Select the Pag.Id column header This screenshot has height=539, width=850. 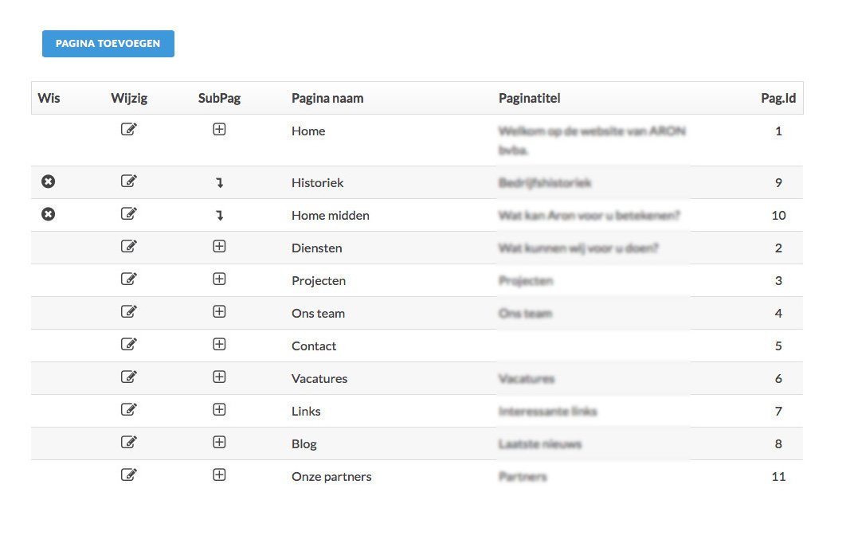point(778,98)
